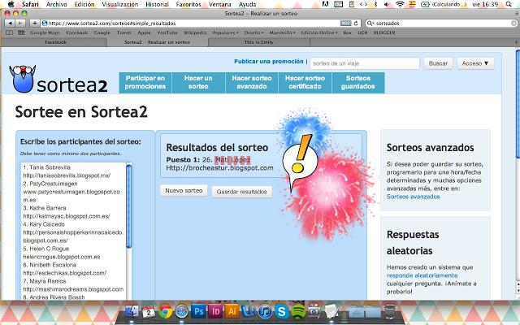Viewport: 520px width, 325px height.
Task: Open Calendar from the Dock
Action: [x=148, y=311]
